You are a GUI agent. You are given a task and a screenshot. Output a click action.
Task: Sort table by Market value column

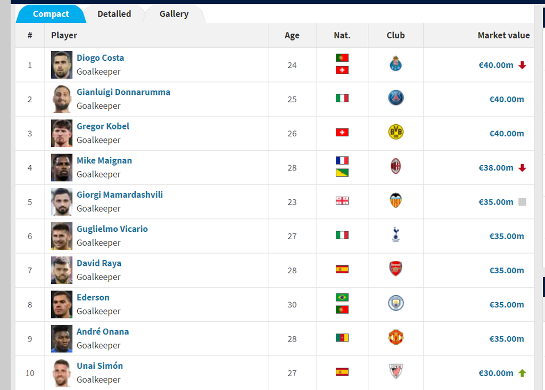(503, 35)
